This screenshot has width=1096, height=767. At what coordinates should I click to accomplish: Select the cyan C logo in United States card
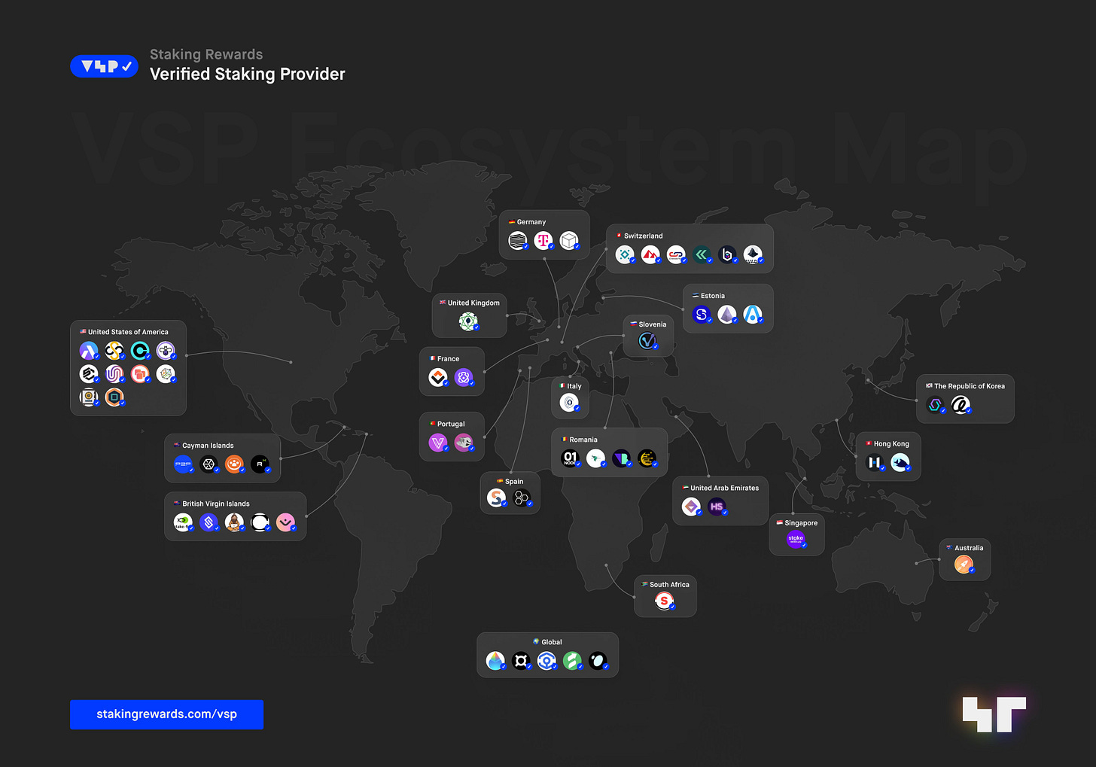[140, 351]
